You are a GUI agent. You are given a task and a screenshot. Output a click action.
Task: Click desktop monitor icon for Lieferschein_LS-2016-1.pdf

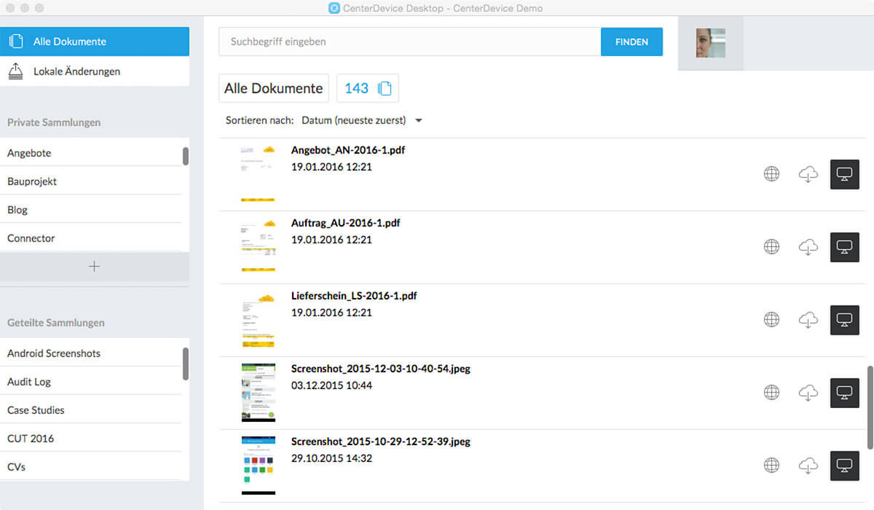coord(845,320)
